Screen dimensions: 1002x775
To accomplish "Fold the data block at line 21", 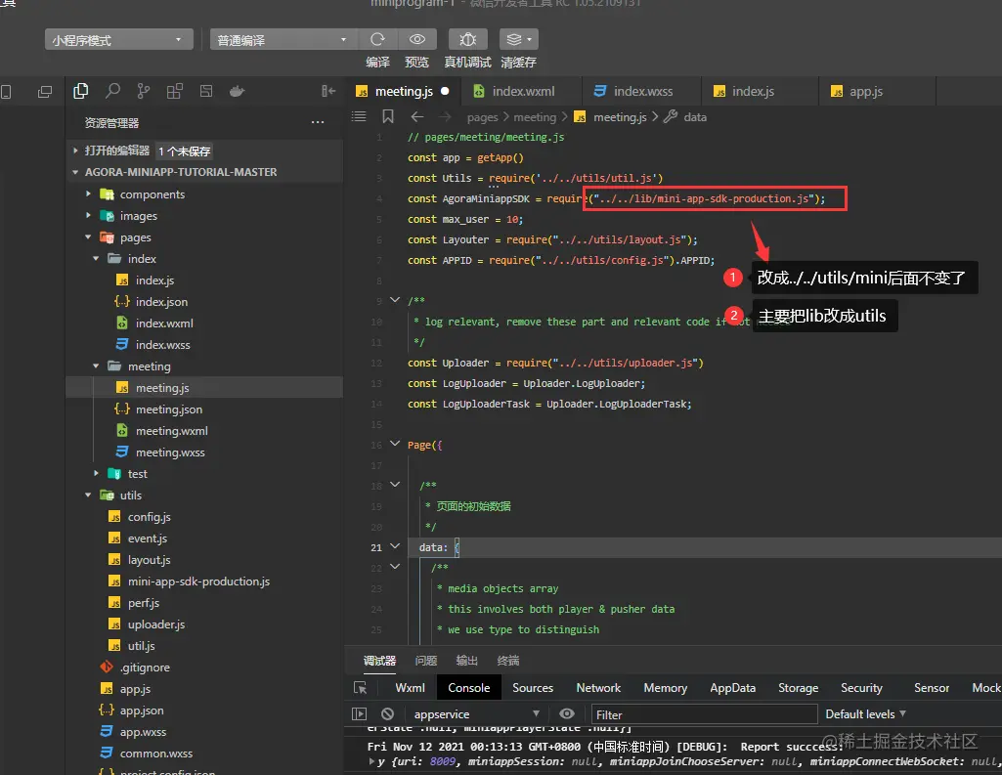I will pyautogui.click(x=395, y=547).
